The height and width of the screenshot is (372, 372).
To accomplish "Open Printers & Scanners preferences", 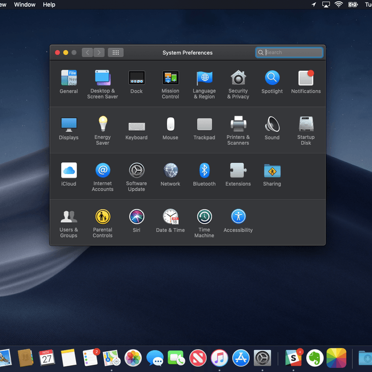I will click(x=238, y=131).
